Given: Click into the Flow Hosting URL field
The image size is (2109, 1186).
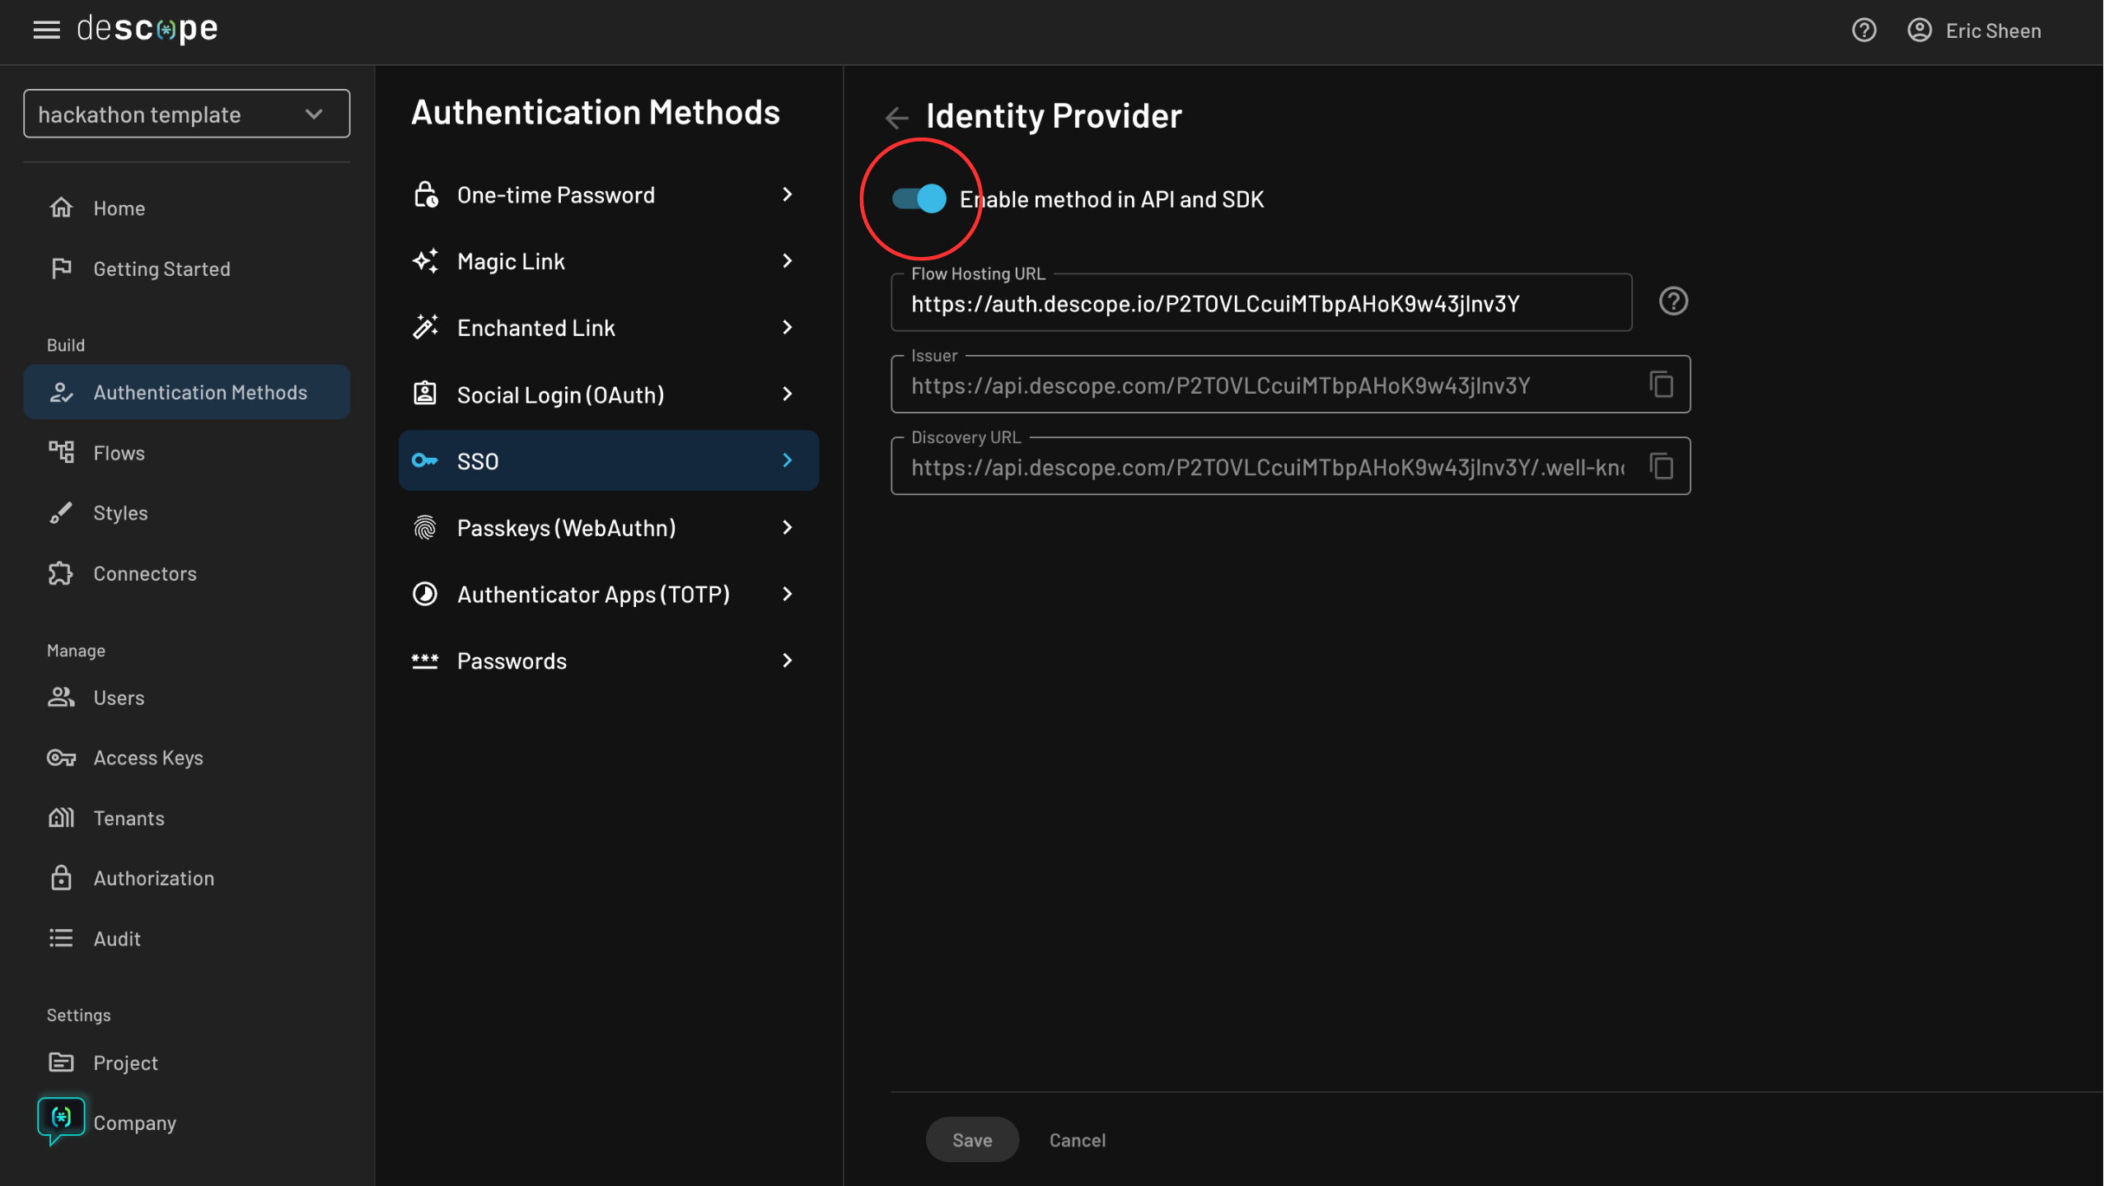Looking at the screenshot, I should pyautogui.click(x=1260, y=304).
